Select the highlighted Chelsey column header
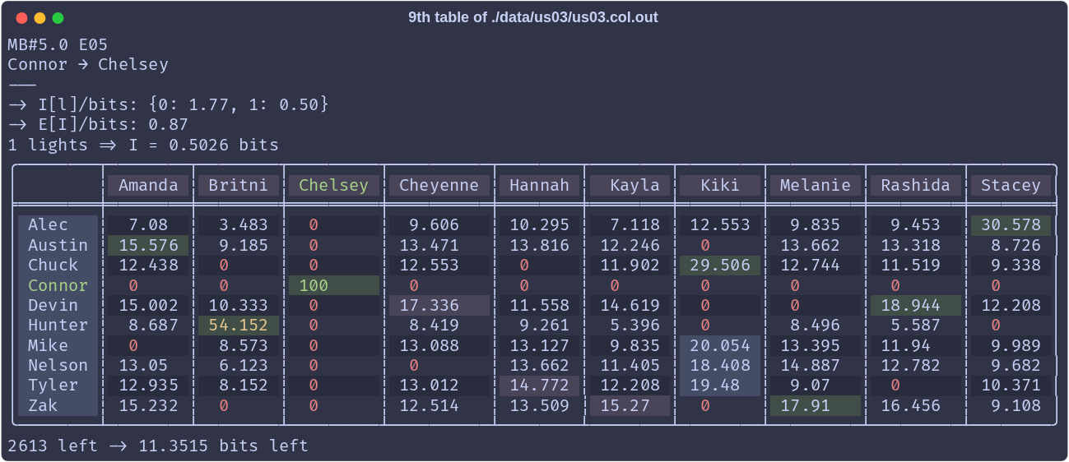 333,185
